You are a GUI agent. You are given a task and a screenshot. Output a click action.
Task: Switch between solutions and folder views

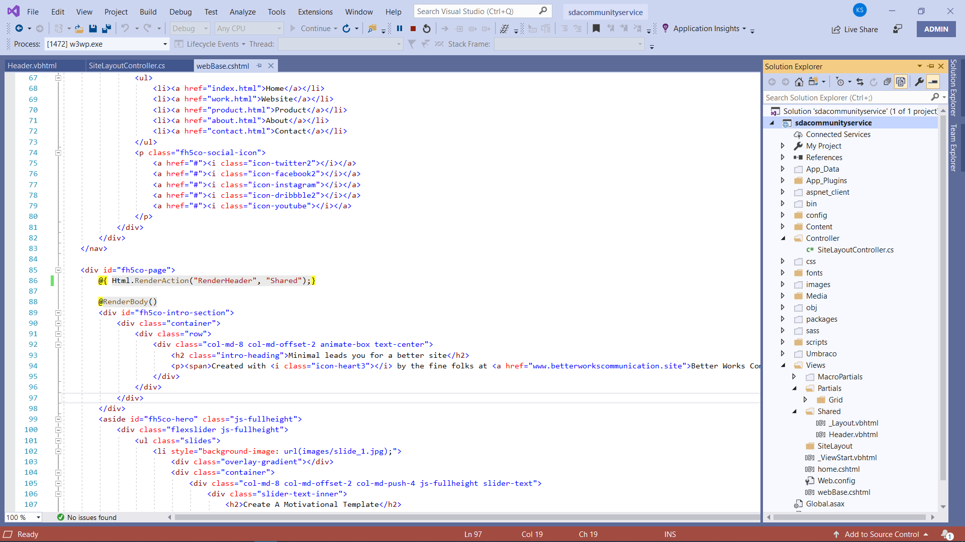814,82
